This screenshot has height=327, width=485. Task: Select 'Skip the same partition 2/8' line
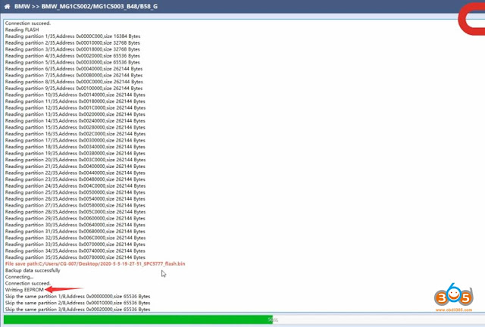(77, 303)
